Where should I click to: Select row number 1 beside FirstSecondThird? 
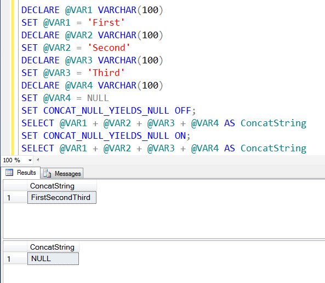coord(15,198)
